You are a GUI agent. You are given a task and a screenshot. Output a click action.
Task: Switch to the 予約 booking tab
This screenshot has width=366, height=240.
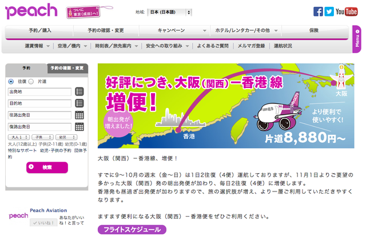click(x=26, y=68)
